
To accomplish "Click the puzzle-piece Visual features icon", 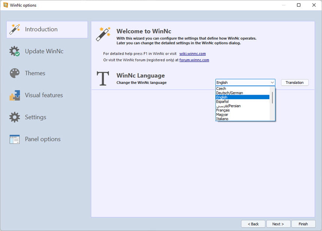I will 15,95.
